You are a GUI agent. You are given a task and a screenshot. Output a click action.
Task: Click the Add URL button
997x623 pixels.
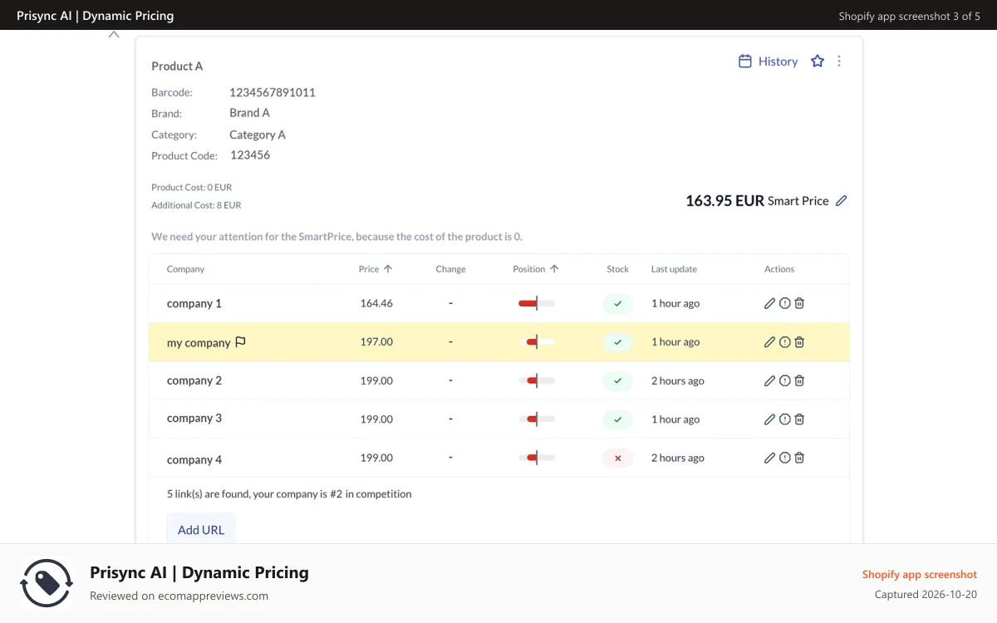click(x=201, y=529)
